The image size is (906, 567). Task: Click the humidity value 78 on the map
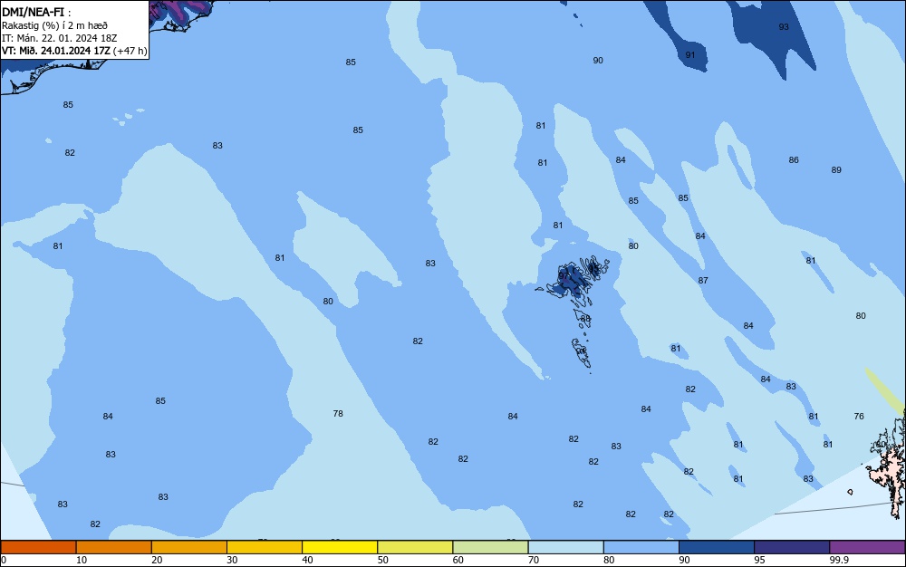338,413
